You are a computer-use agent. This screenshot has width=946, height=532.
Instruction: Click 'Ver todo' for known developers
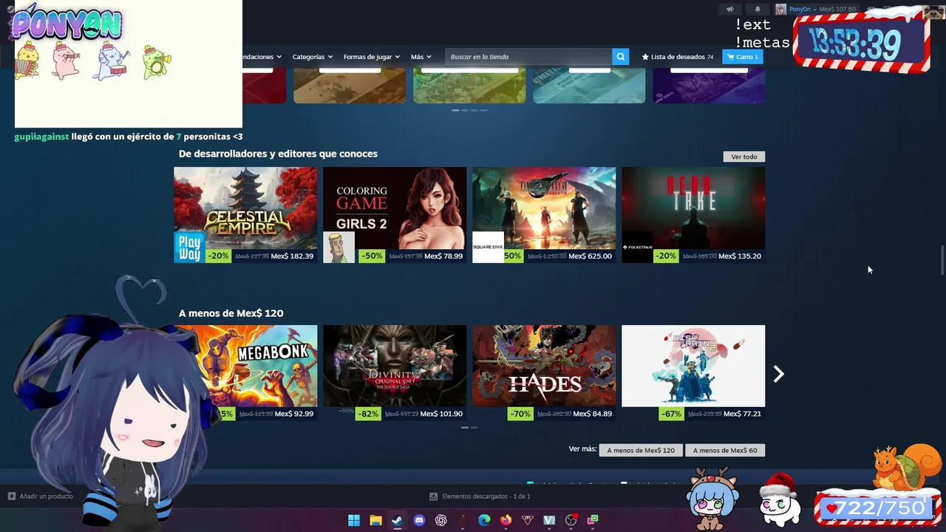[744, 157]
